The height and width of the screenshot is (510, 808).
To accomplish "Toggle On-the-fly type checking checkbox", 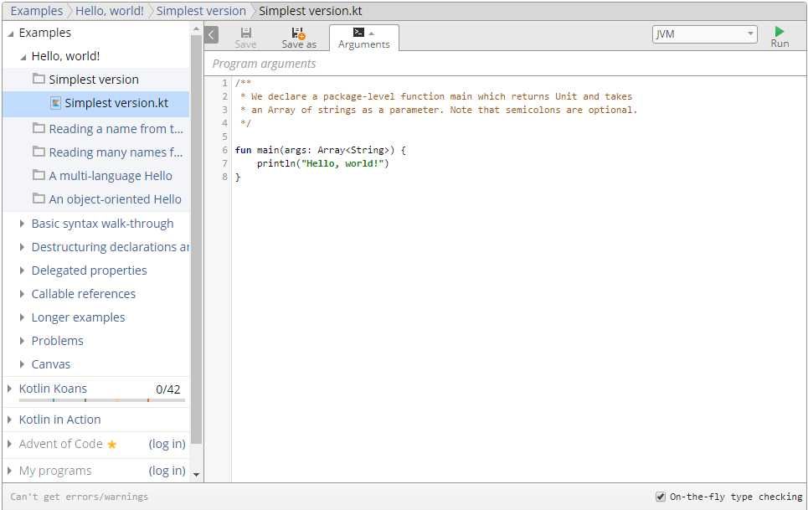I will coord(660,497).
